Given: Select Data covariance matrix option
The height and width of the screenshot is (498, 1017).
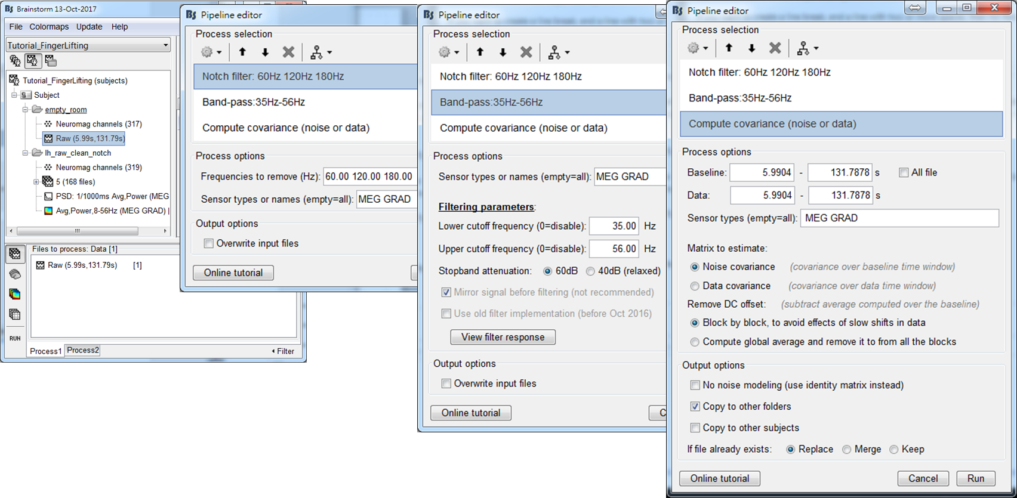Looking at the screenshot, I should pyautogui.click(x=694, y=286).
